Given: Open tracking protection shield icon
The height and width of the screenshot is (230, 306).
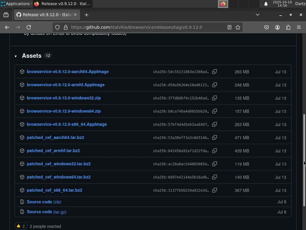Looking at the screenshot, I should click(x=57, y=27).
